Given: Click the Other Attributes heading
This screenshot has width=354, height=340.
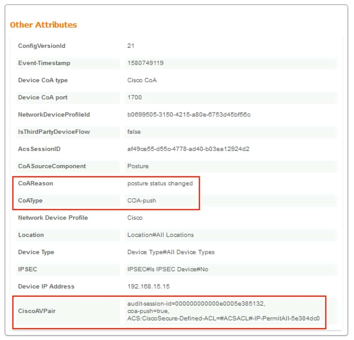Looking at the screenshot, I should coord(43,25).
